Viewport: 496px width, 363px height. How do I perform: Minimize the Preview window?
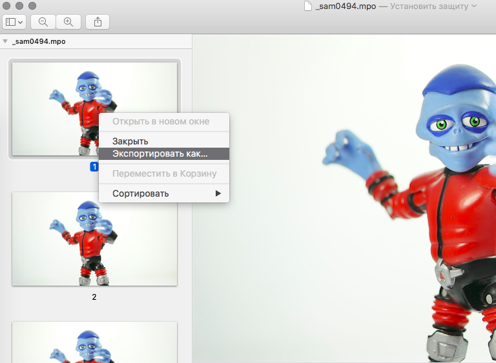click(x=19, y=6)
